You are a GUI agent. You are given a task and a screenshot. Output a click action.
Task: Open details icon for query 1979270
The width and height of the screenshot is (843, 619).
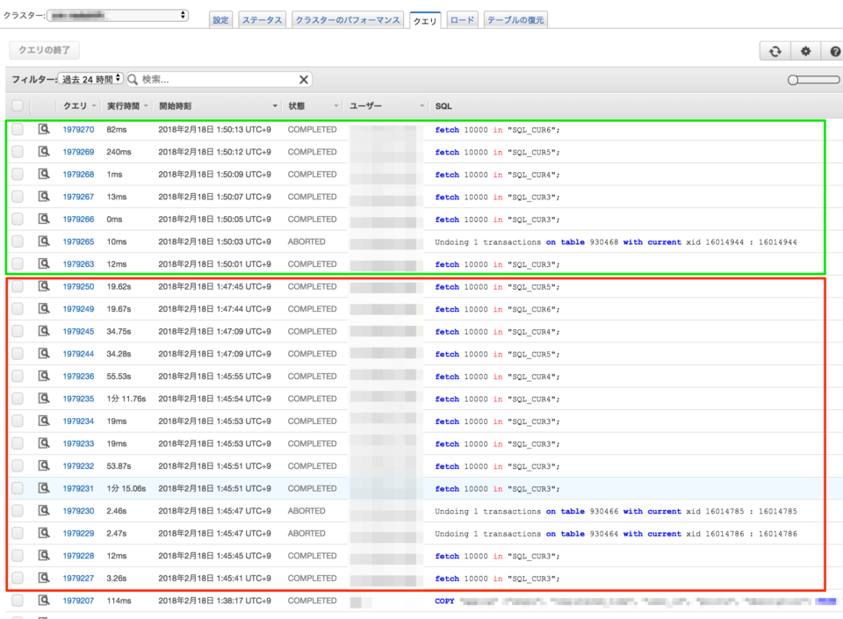pyautogui.click(x=44, y=129)
